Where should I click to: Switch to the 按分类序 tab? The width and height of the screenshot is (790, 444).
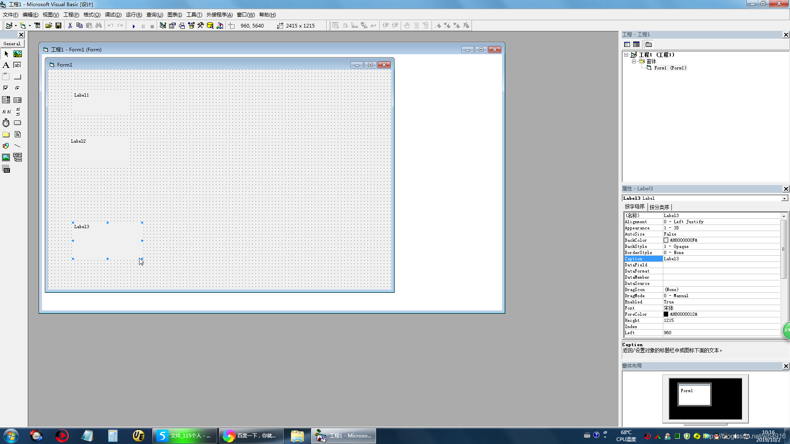click(659, 207)
